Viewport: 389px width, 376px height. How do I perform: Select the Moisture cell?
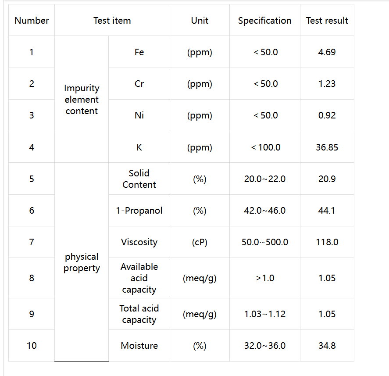139,345
